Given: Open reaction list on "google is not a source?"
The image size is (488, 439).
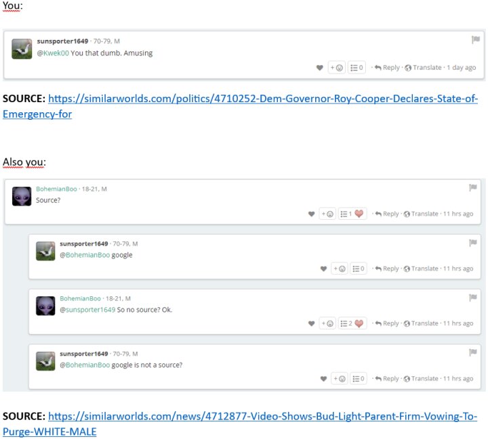Looking at the screenshot, I should (x=359, y=379).
